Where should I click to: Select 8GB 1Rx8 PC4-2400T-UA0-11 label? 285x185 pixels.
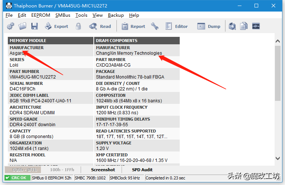pos(40,101)
